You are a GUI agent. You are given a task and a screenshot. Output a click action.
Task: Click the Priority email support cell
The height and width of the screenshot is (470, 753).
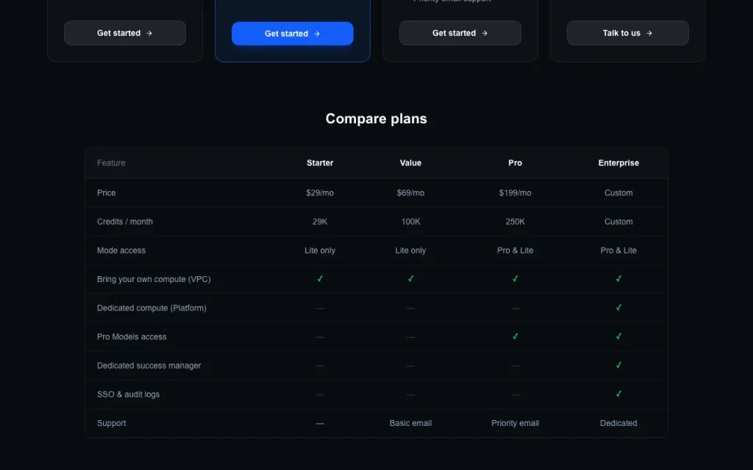(x=515, y=423)
